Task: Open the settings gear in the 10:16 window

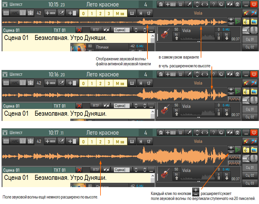Action: click(221, 74)
